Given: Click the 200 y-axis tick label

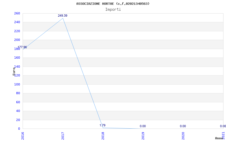Looking at the screenshot, I should click(17, 40).
